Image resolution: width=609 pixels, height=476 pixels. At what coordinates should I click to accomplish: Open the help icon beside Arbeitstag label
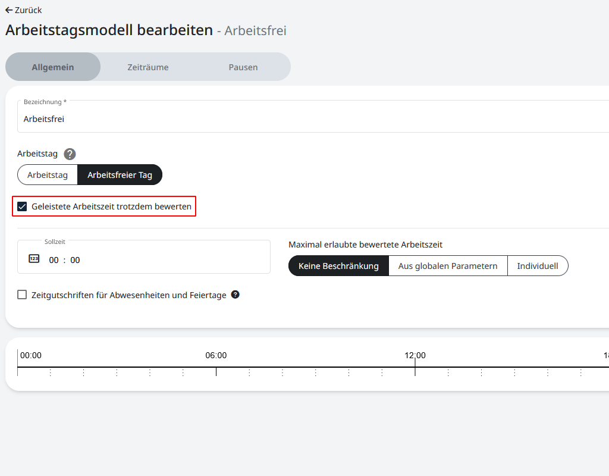click(70, 154)
